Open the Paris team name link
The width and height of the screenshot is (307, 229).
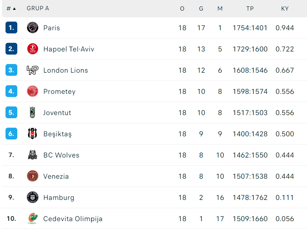tap(51, 28)
